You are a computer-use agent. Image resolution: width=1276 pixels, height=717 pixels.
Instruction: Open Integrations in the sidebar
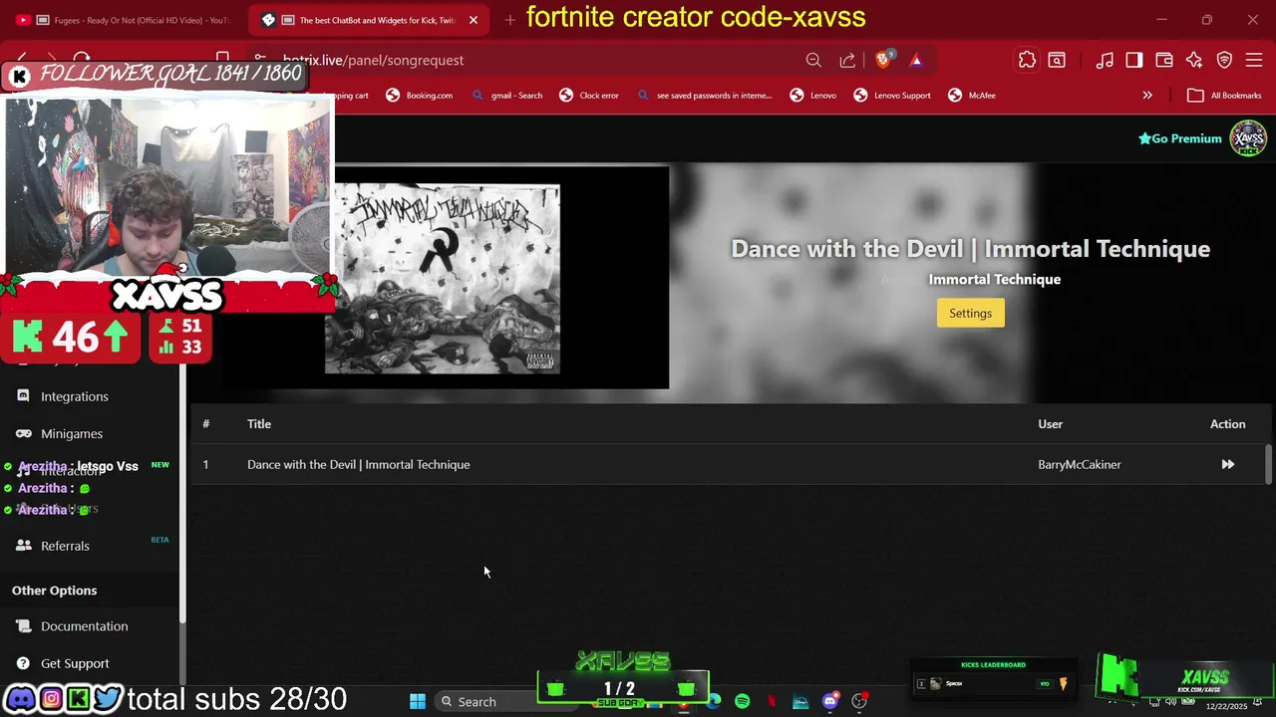pyautogui.click(x=75, y=396)
